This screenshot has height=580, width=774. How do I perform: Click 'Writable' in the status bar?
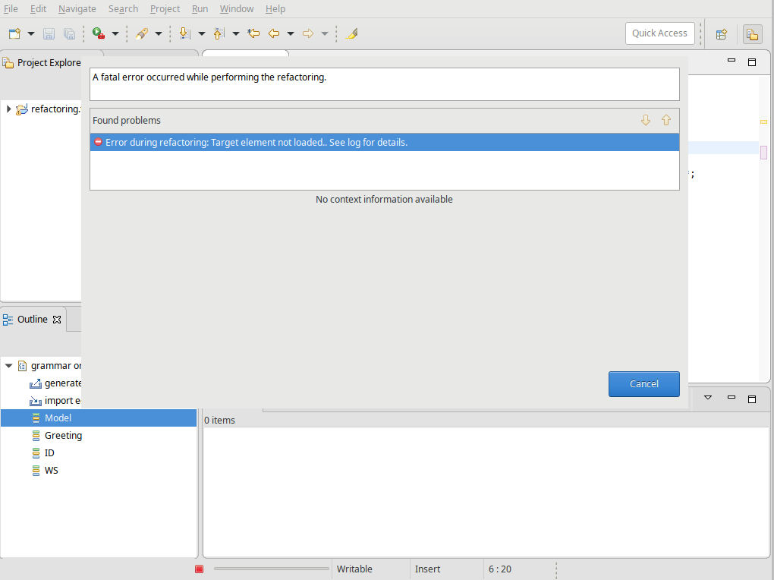point(354,569)
